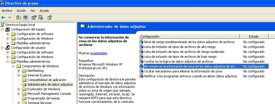The height and width of the screenshot is (104, 275).
Task: Select 'Lista de inclusión de tipos de archivos de bajo riesgo'
Action: point(180,57)
